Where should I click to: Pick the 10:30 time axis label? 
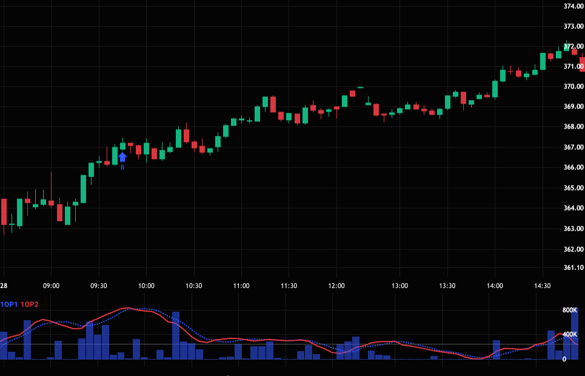pyautogui.click(x=193, y=286)
